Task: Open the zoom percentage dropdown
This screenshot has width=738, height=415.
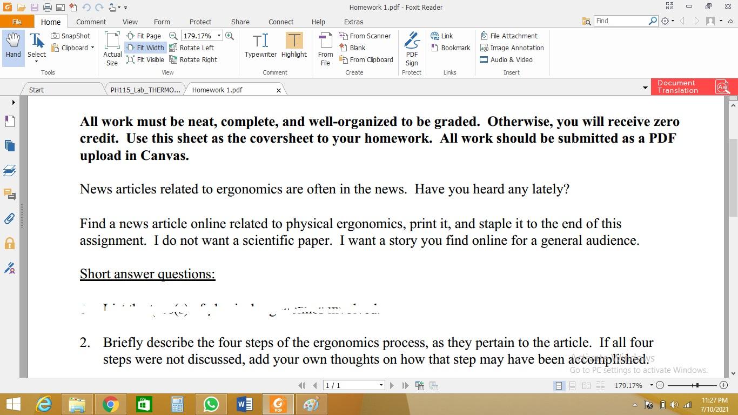Action: coord(219,36)
